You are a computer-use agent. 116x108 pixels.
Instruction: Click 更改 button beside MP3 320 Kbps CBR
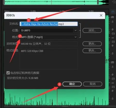(92, 51)
